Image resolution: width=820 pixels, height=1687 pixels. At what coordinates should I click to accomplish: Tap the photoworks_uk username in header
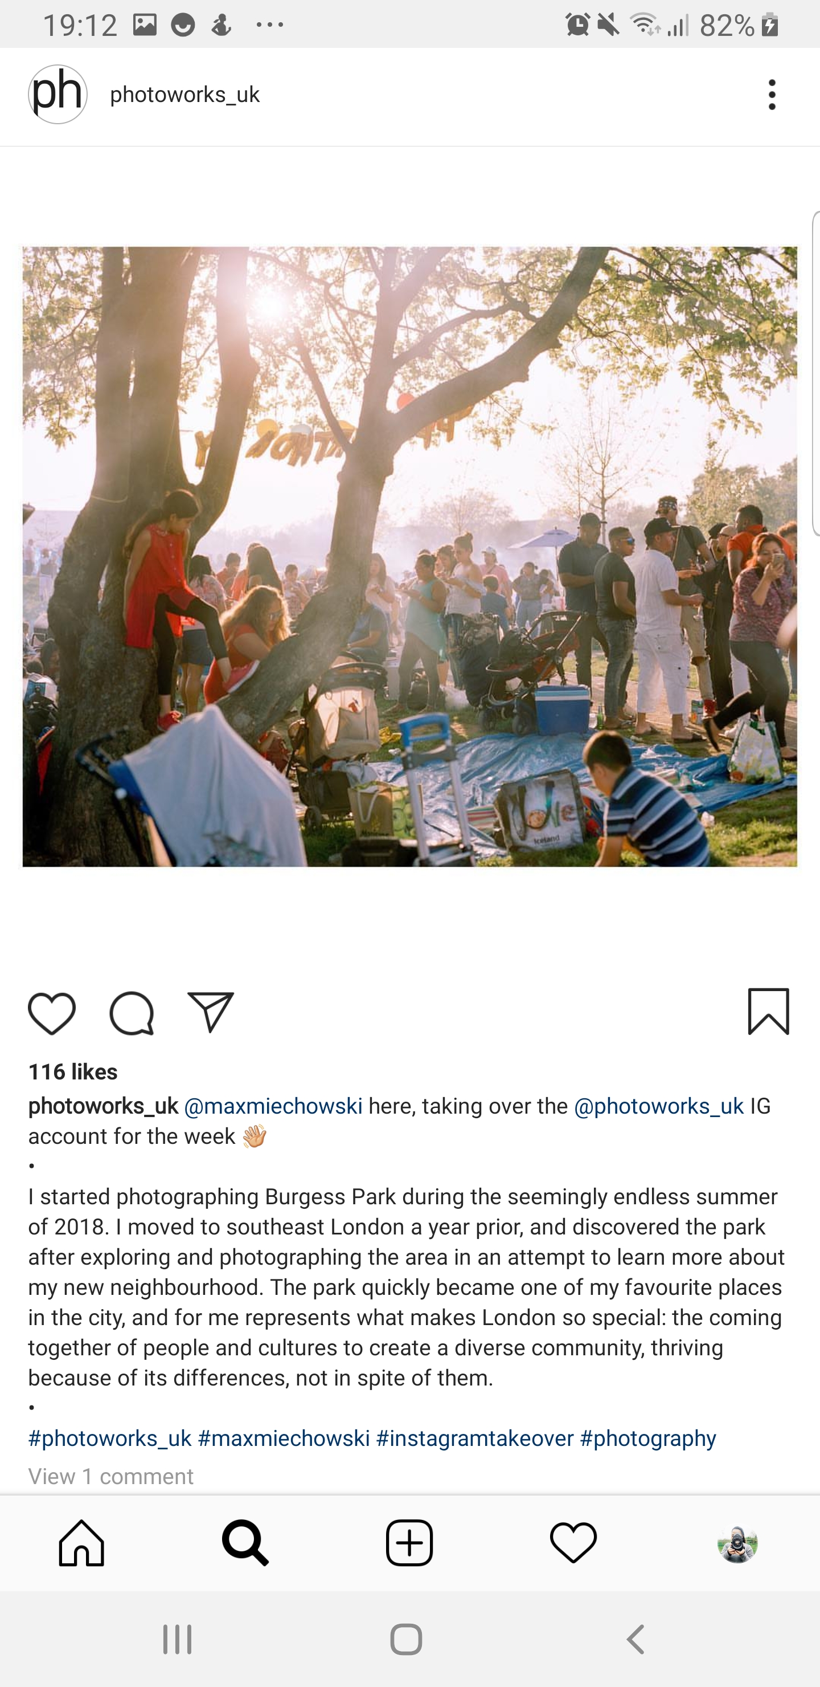point(185,94)
